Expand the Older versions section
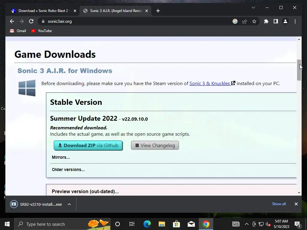307x230 pixels. [x=68, y=170]
